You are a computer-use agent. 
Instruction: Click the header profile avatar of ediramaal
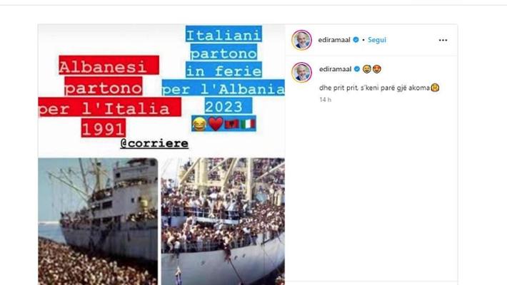[301, 40]
